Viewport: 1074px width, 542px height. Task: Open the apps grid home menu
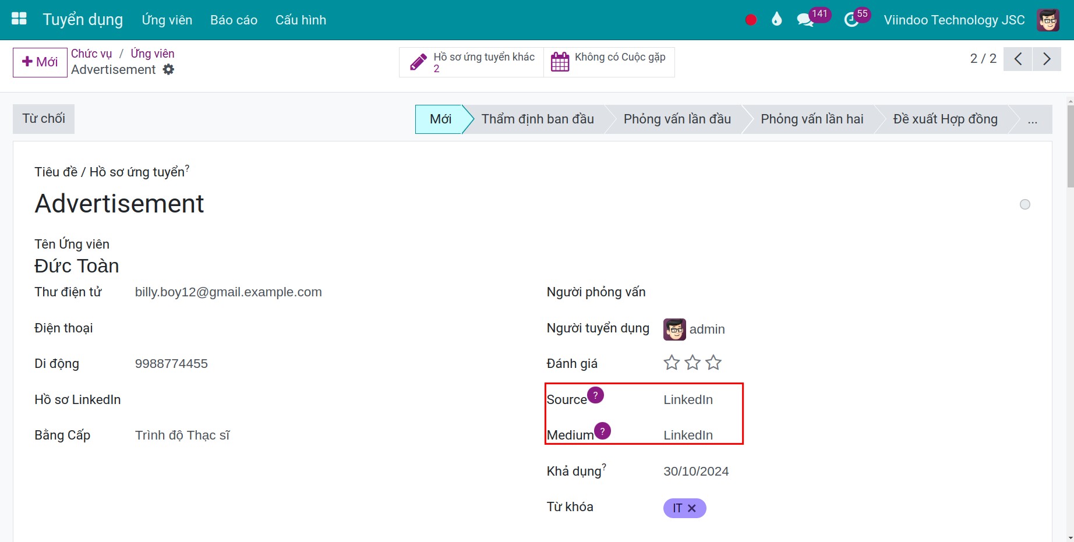coord(19,19)
